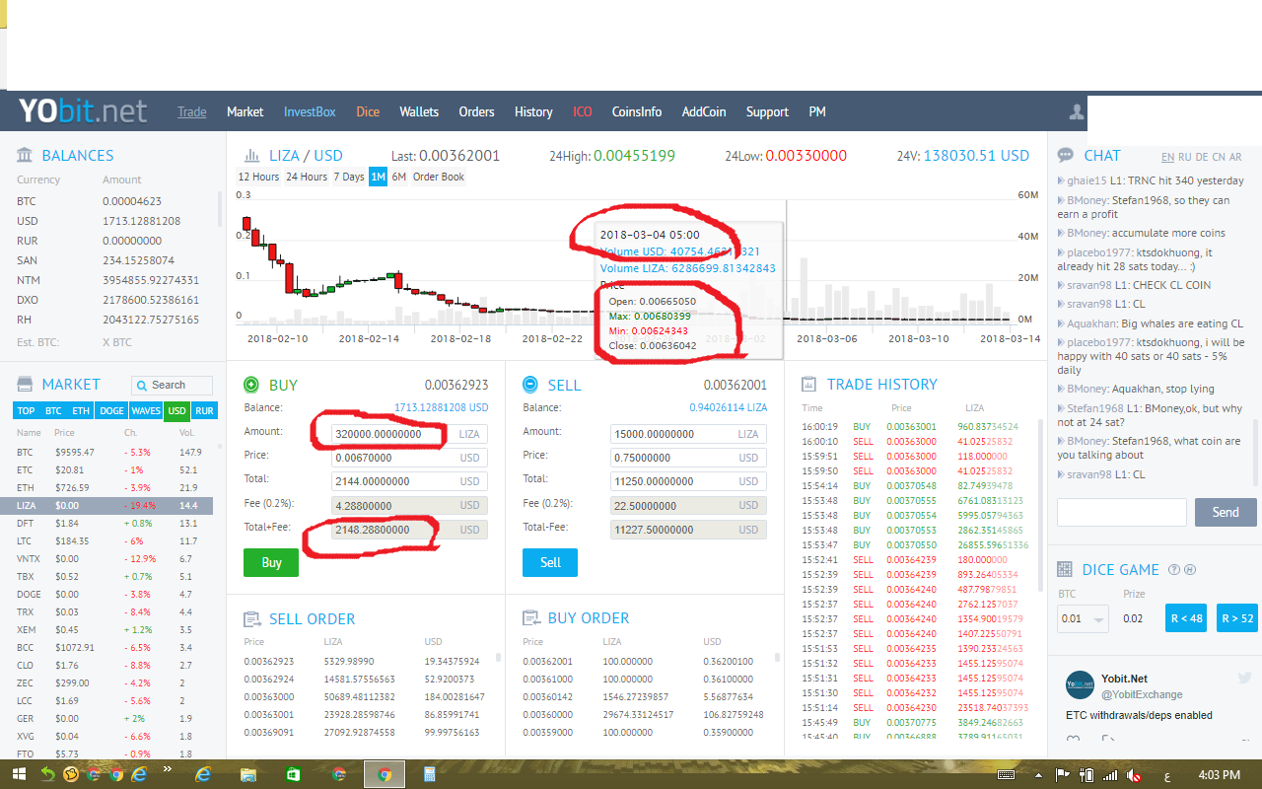Switch chat language to RU
Screen dimensions: 1262x789
1185,158
